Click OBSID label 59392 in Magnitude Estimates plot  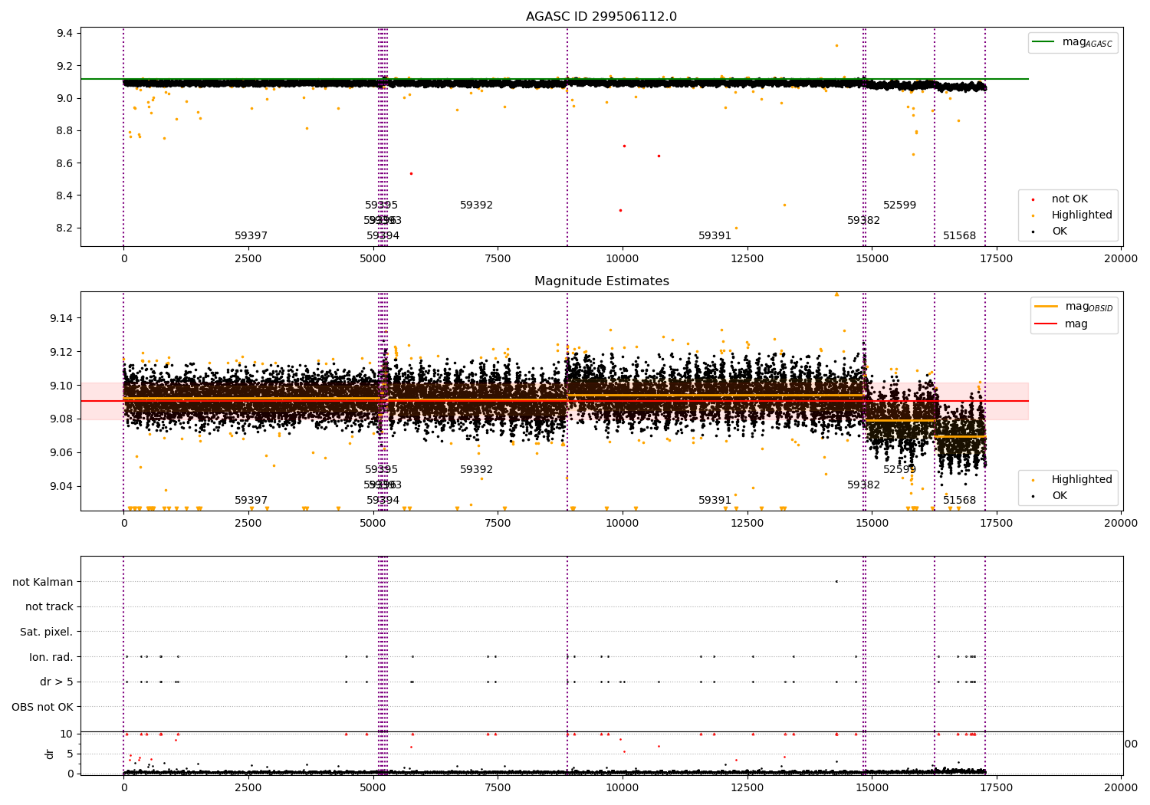point(476,470)
